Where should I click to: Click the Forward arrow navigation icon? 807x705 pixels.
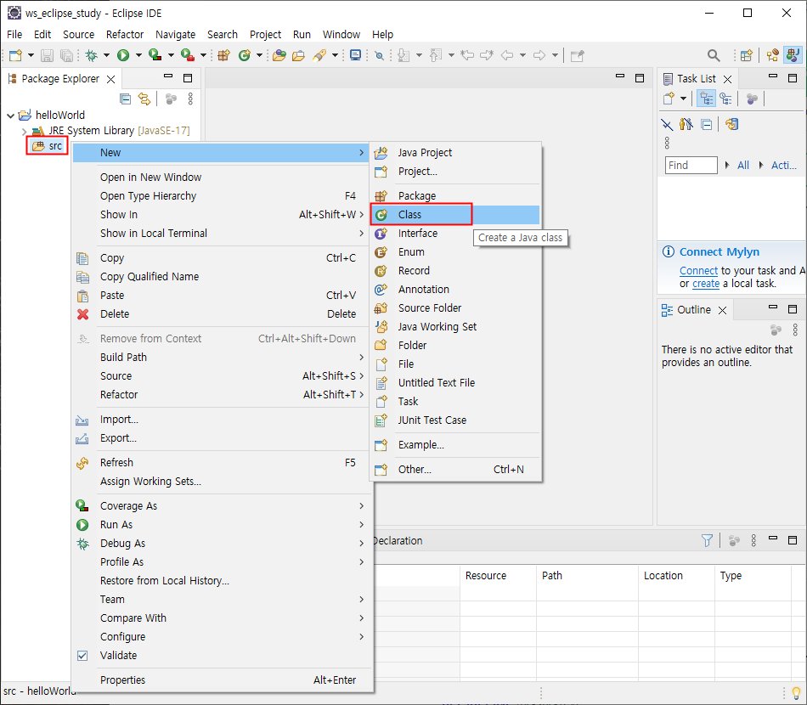[x=539, y=55]
